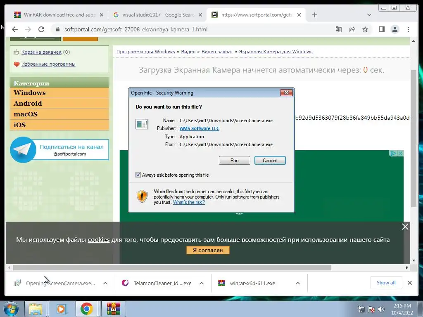Viewport: 423px width, 317px height.
Task: Open the cookies policy link
Action: point(99,240)
